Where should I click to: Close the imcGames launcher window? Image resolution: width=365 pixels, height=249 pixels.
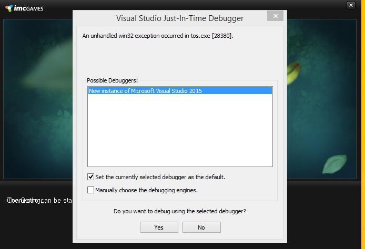351,5
